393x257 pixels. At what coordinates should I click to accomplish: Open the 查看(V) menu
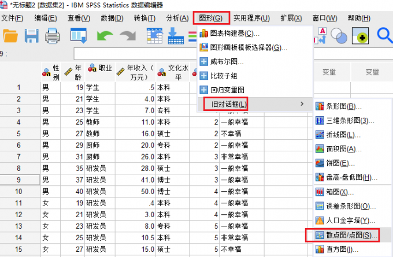pyautogui.click(x=79, y=18)
